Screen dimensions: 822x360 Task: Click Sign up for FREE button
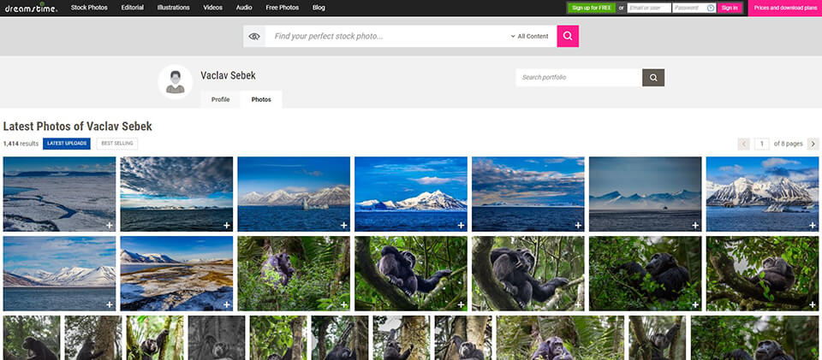[x=590, y=8]
